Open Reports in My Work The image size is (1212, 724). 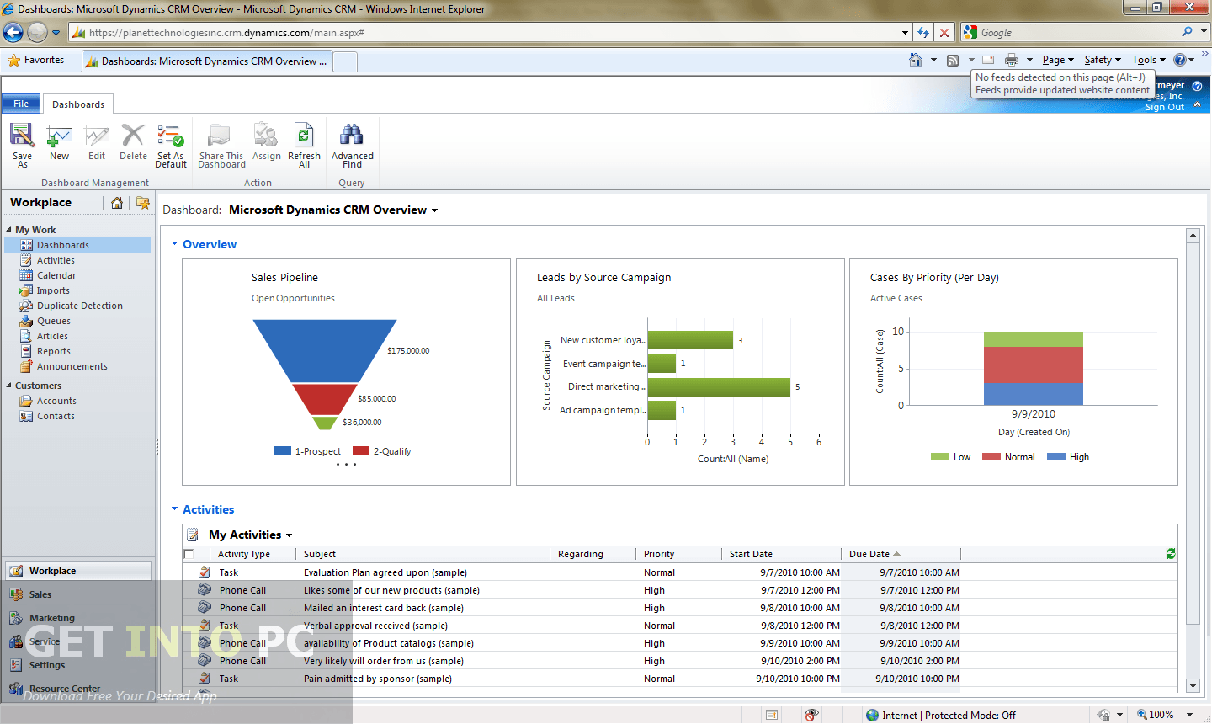53,351
